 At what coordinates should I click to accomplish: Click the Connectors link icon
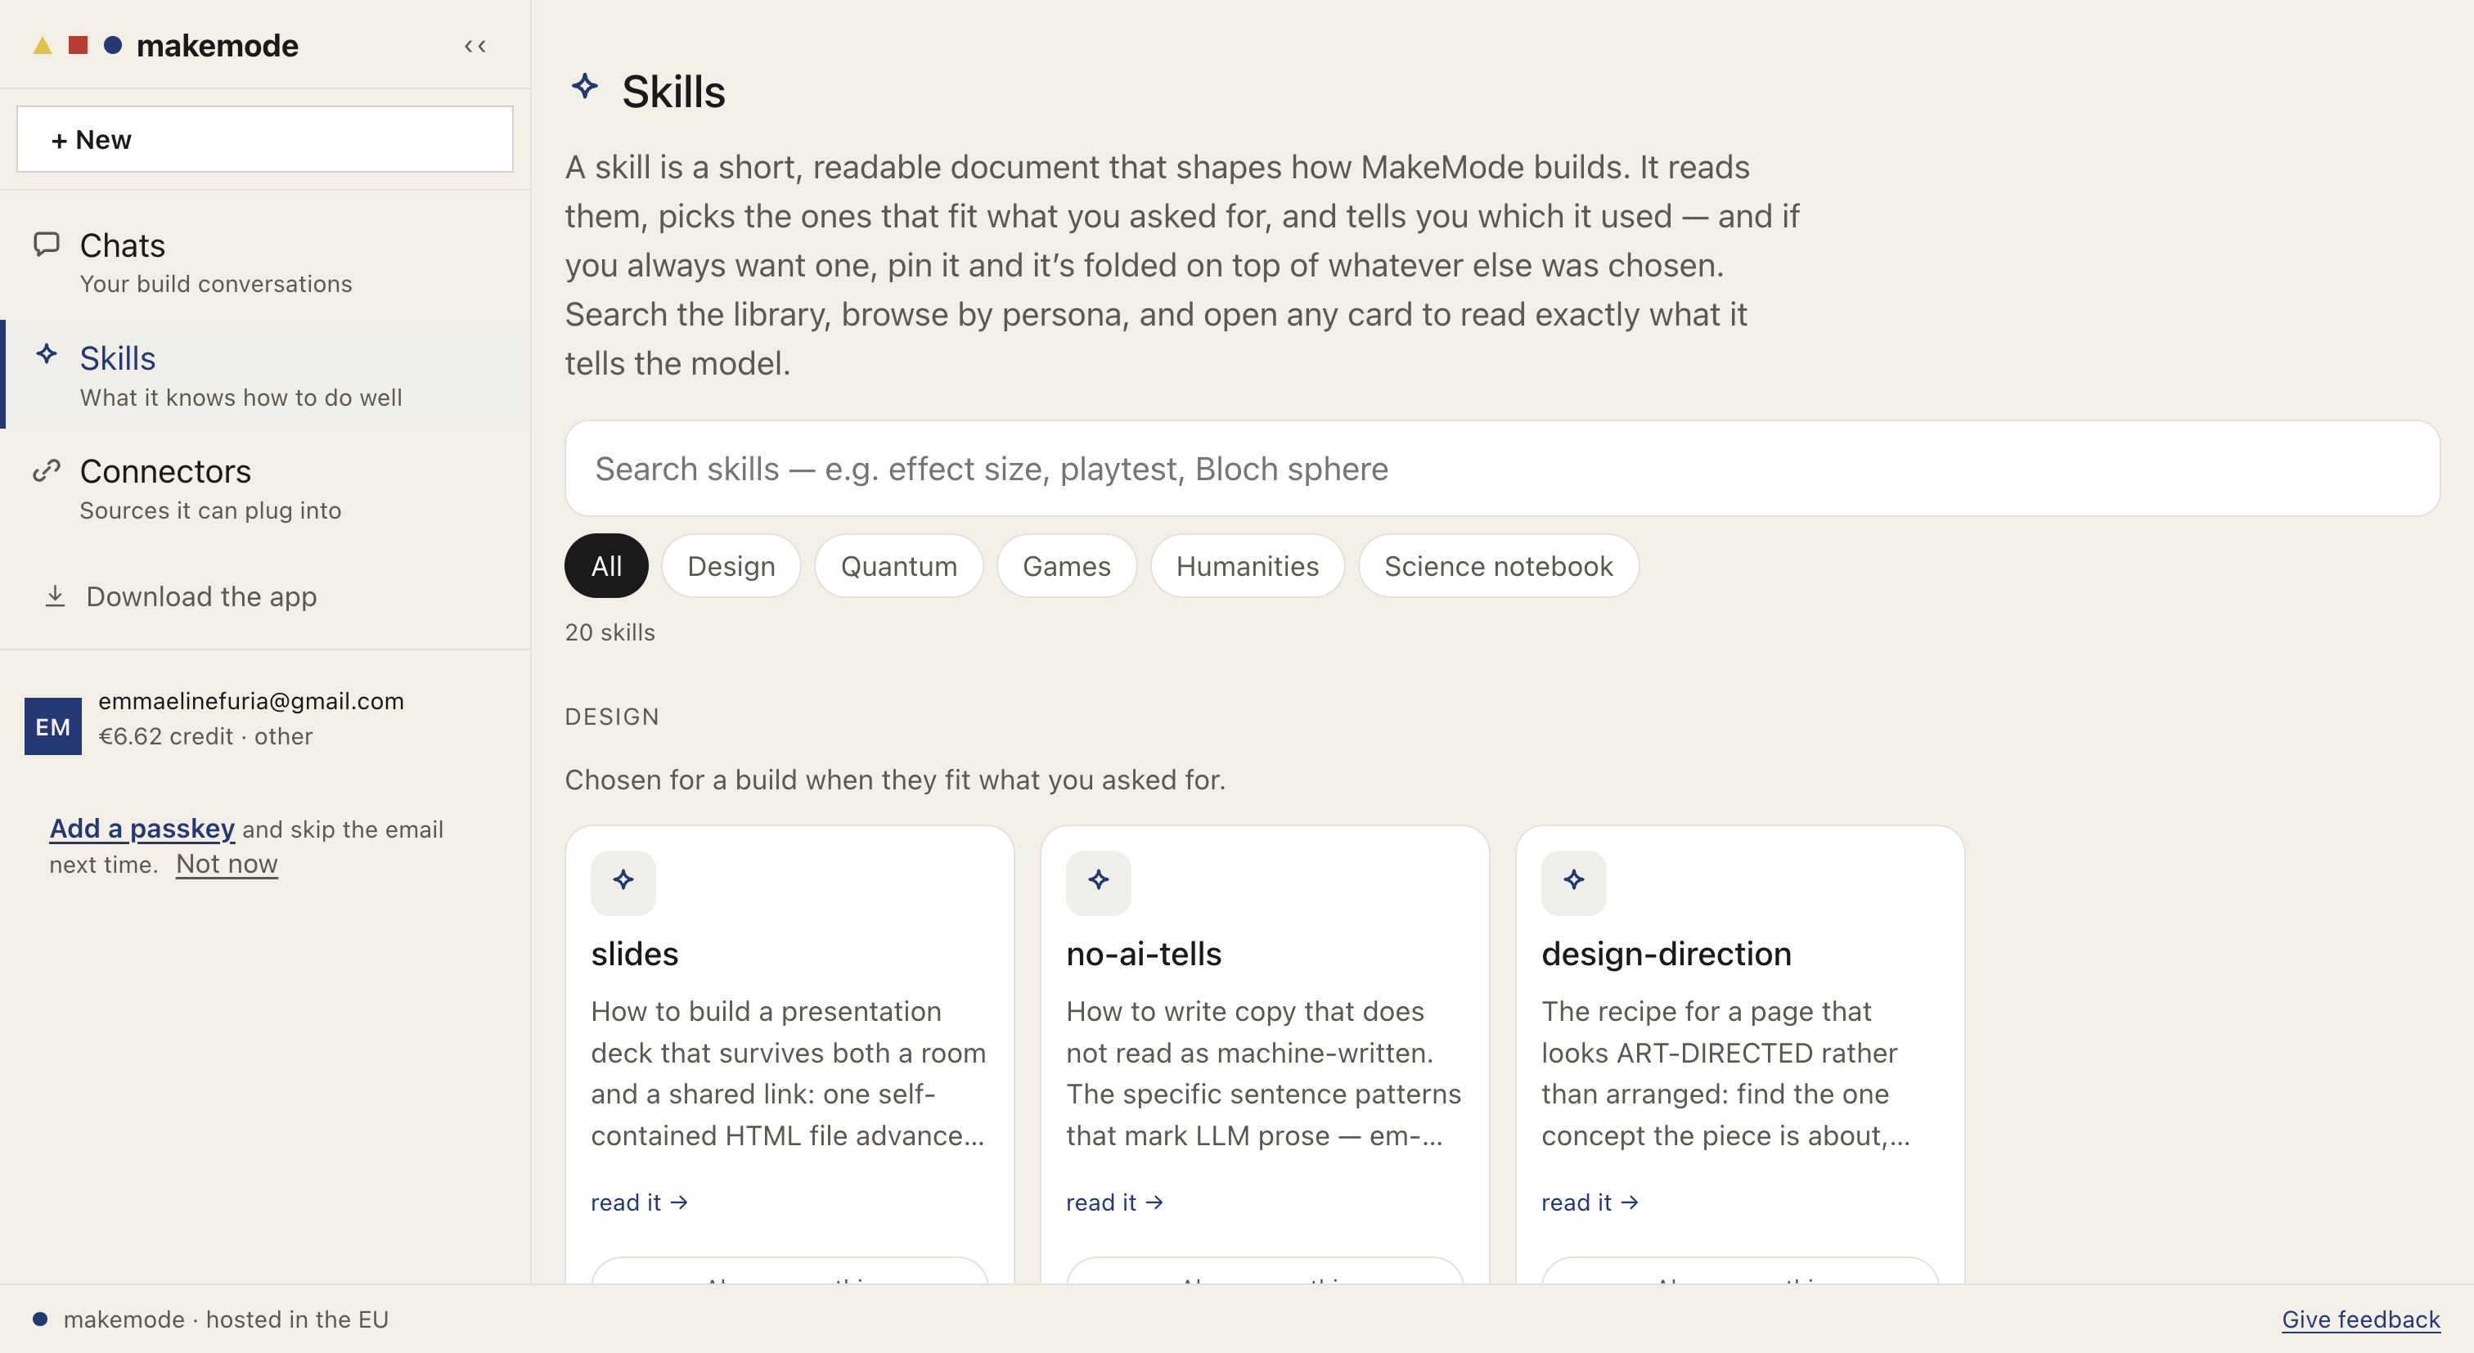[x=46, y=470]
